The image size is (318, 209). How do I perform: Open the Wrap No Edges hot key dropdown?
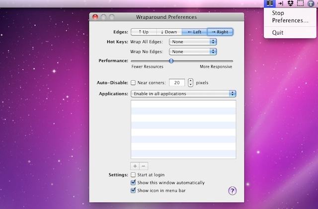coord(193,52)
